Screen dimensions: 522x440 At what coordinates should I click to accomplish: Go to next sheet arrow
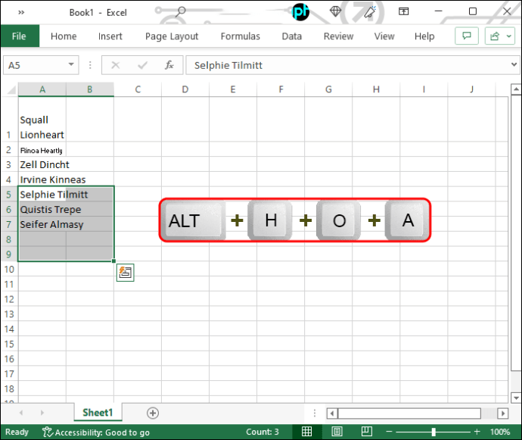(x=42, y=413)
